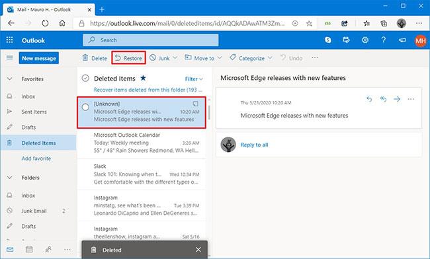Open Edge browser profile avatar
This screenshot has height=259, width=430.
point(402,24)
